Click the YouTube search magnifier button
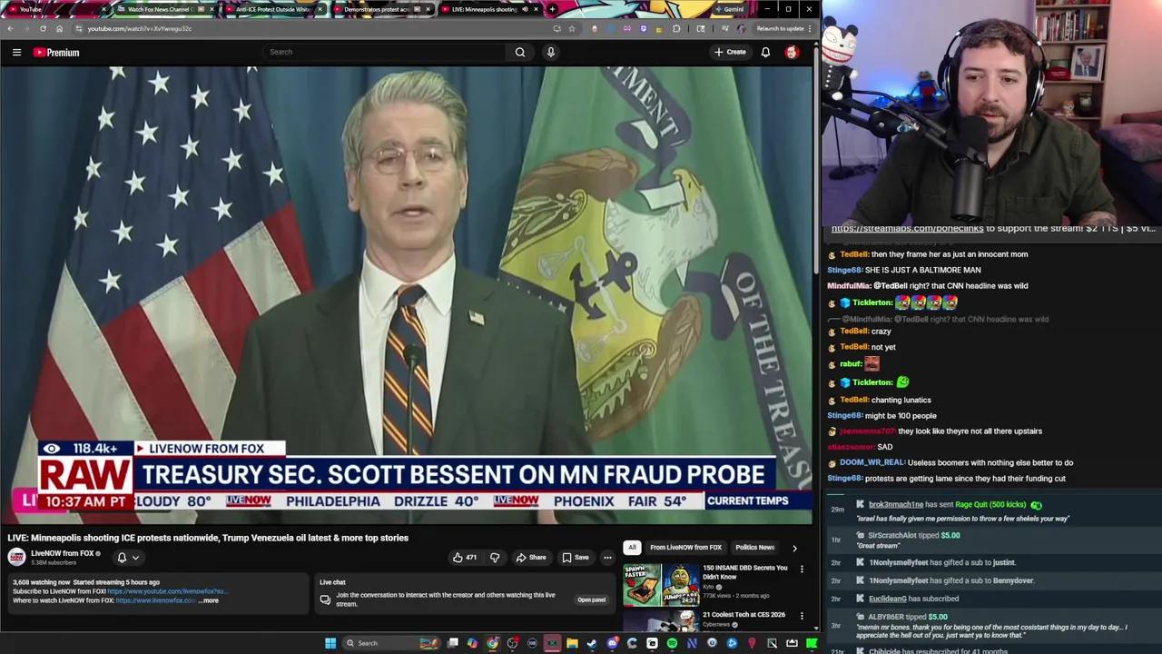 pos(520,52)
